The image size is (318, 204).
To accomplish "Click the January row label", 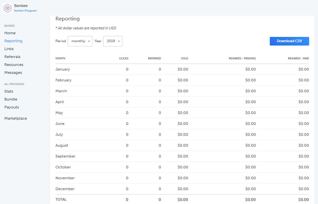I will pyautogui.click(x=63, y=69).
